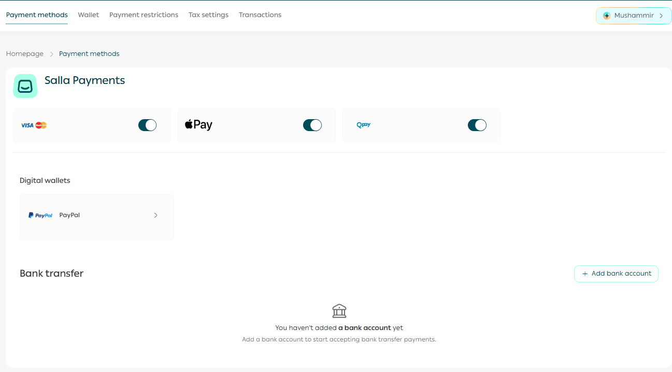Turn off the Apple Pay toggle
This screenshot has height=372, width=672.
click(x=312, y=125)
